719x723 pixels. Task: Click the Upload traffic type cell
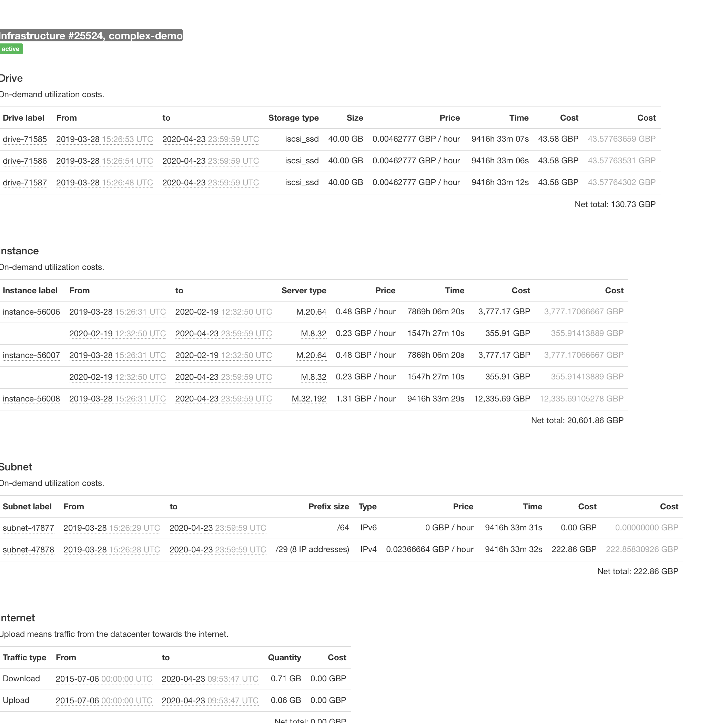(16, 700)
